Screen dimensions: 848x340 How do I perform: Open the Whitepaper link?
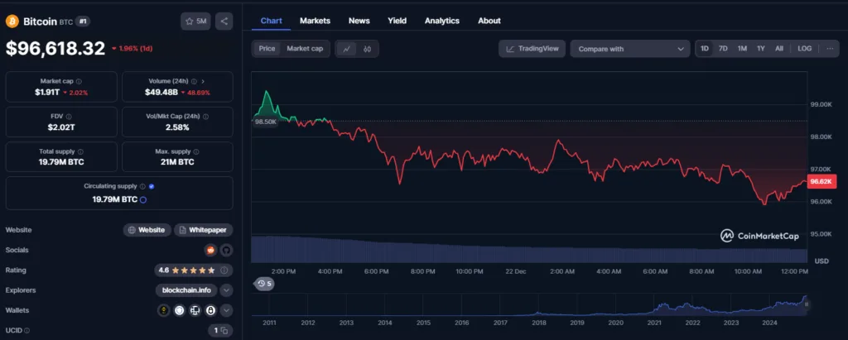204,230
